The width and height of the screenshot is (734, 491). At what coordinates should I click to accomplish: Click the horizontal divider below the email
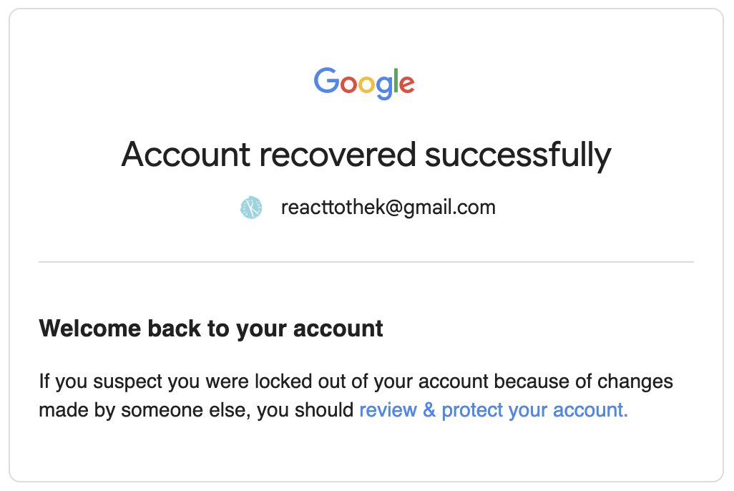point(366,262)
